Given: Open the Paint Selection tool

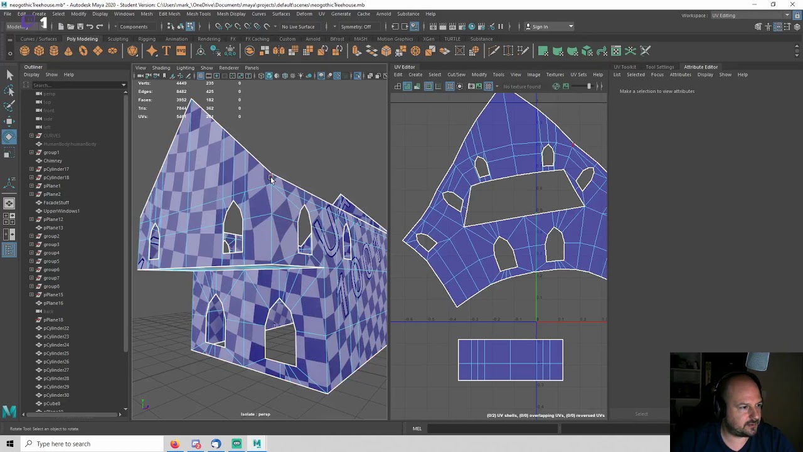Looking at the screenshot, I should [9, 106].
